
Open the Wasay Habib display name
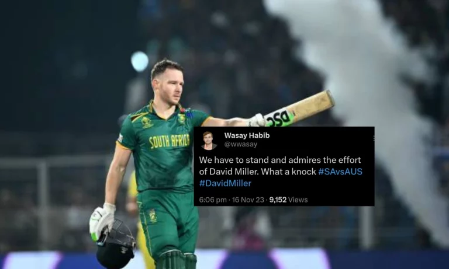coord(247,135)
